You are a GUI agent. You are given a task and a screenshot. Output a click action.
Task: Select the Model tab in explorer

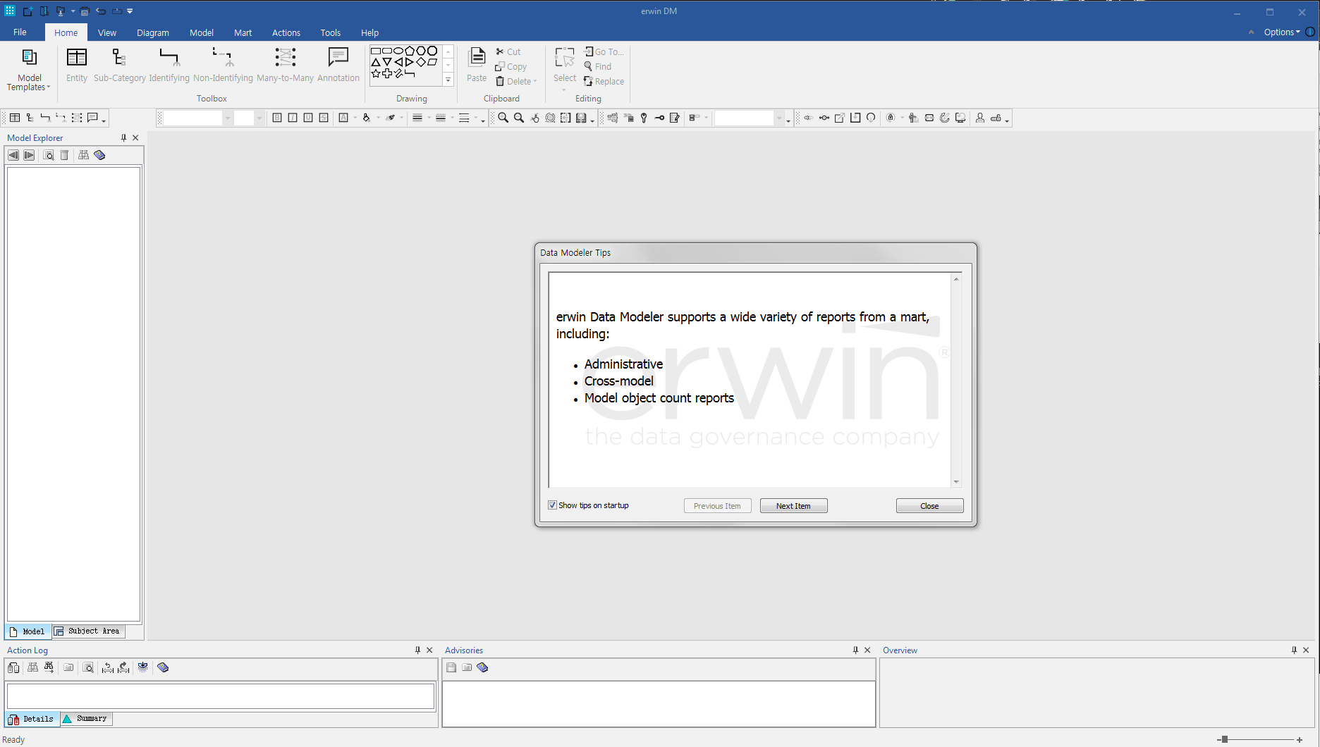28,631
